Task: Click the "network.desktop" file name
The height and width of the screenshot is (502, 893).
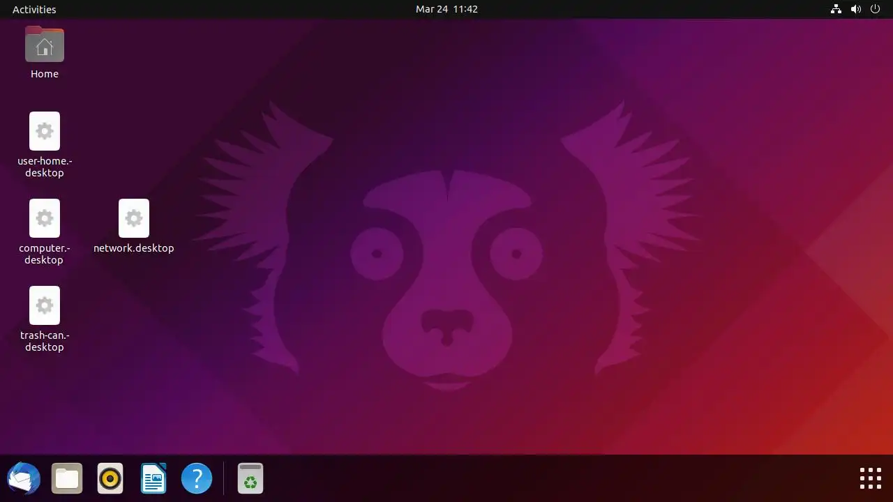Action: (x=134, y=248)
